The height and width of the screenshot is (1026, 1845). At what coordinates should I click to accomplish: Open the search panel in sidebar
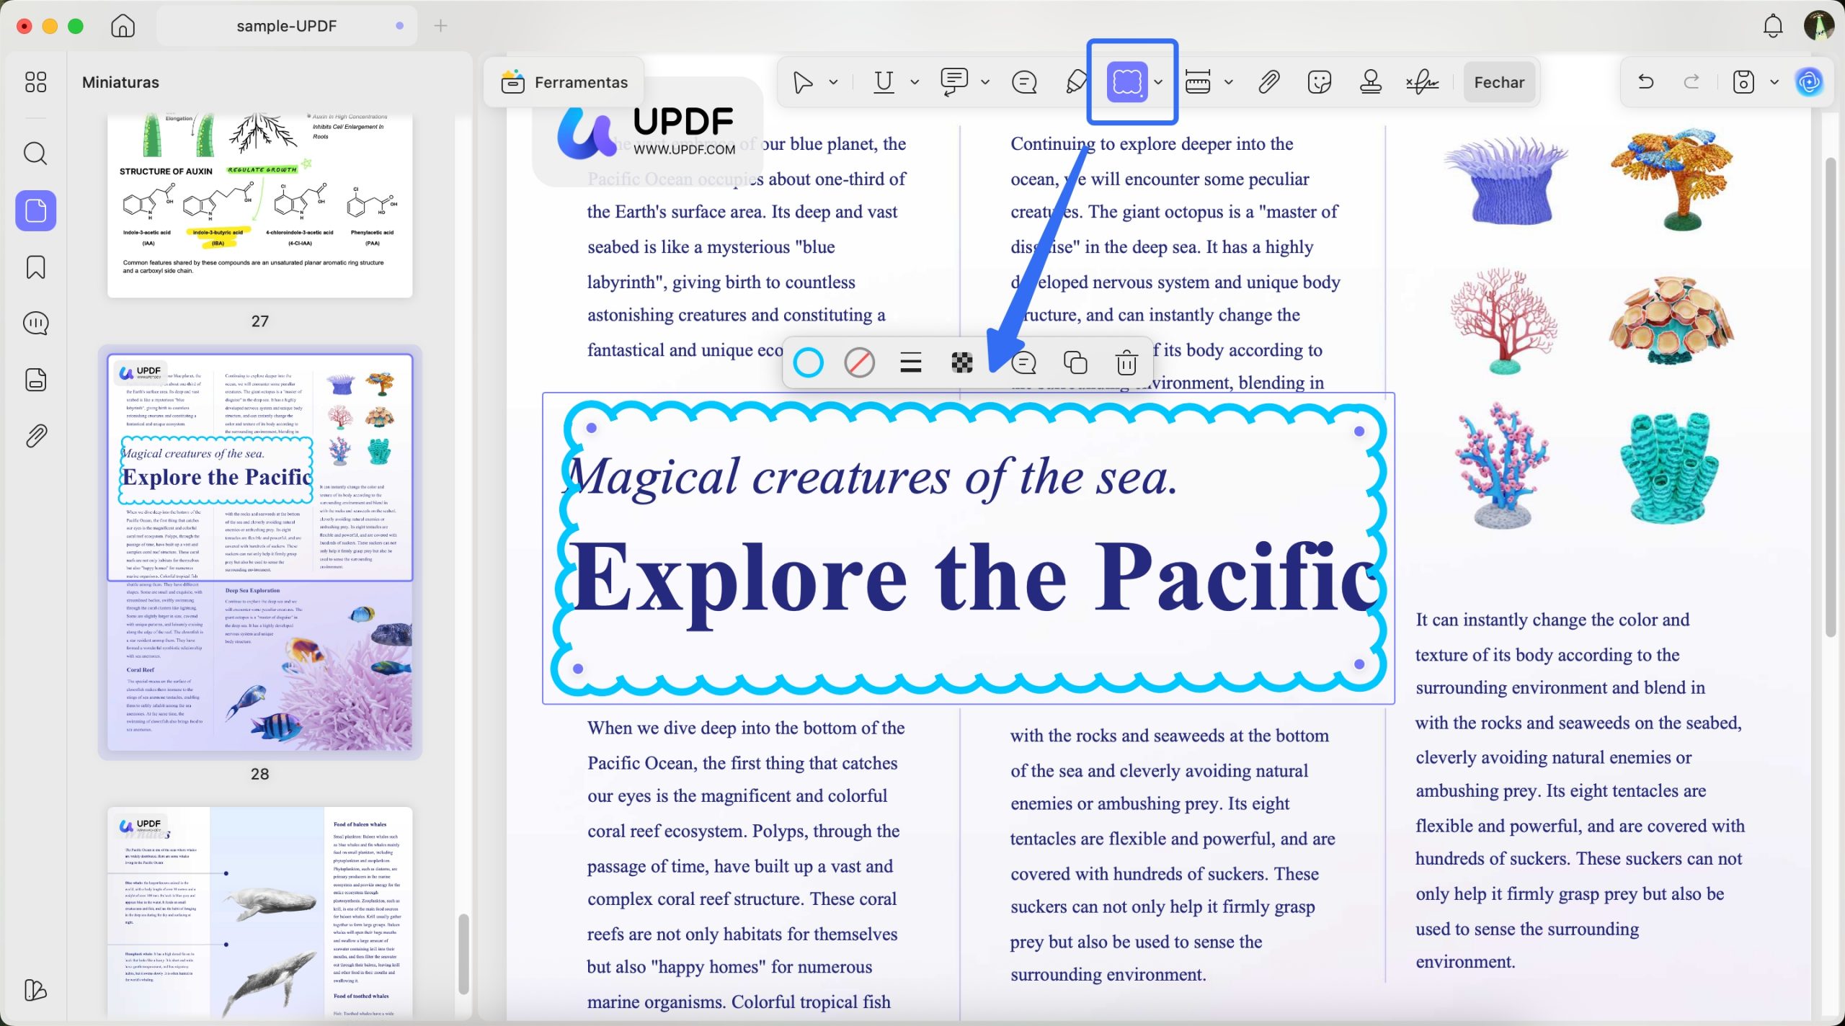[35, 153]
